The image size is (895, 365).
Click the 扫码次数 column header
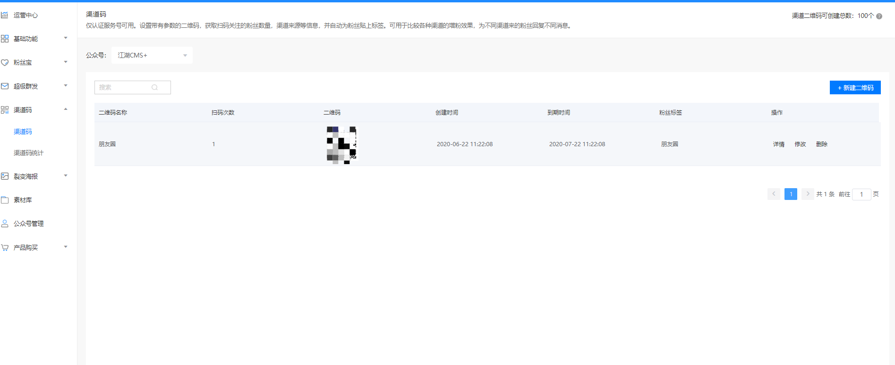(x=223, y=113)
